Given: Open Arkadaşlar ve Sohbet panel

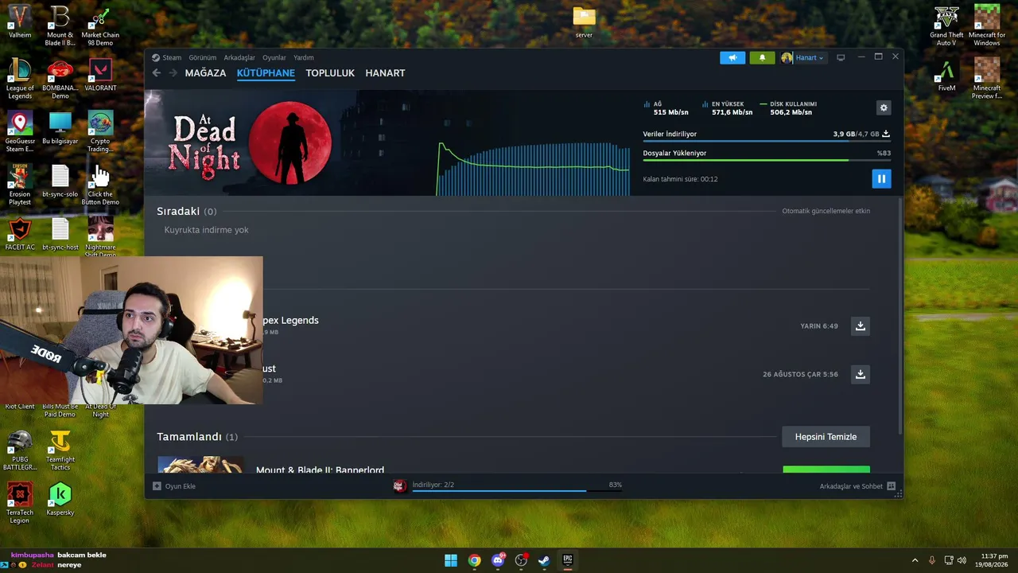Looking at the screenshot, I should coord(857,486).
